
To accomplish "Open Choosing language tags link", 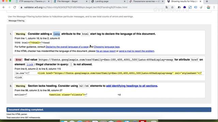I will point(107,47).
